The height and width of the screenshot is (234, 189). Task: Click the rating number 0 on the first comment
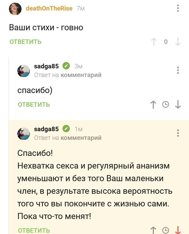pos(166,42)
